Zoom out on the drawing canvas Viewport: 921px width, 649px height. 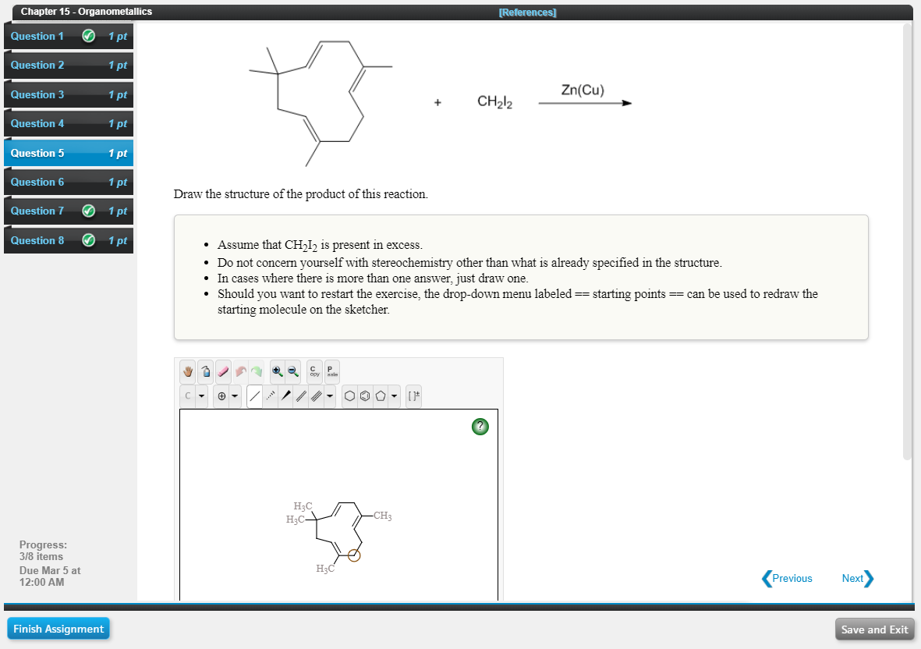click(x=292, y=371)
